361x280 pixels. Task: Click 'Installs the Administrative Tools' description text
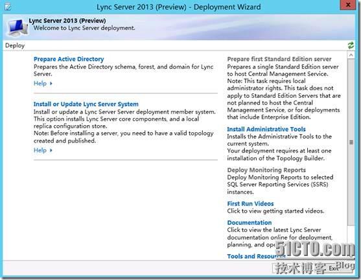tap(279, 140)
